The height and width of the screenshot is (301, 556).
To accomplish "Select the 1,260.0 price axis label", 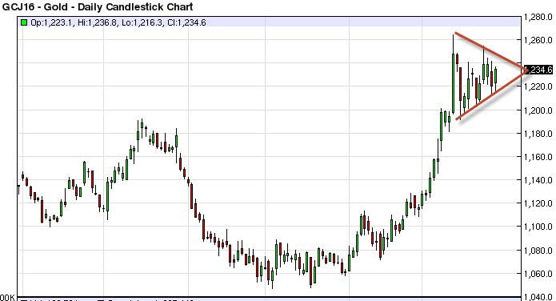I will [x=538, y=40].
